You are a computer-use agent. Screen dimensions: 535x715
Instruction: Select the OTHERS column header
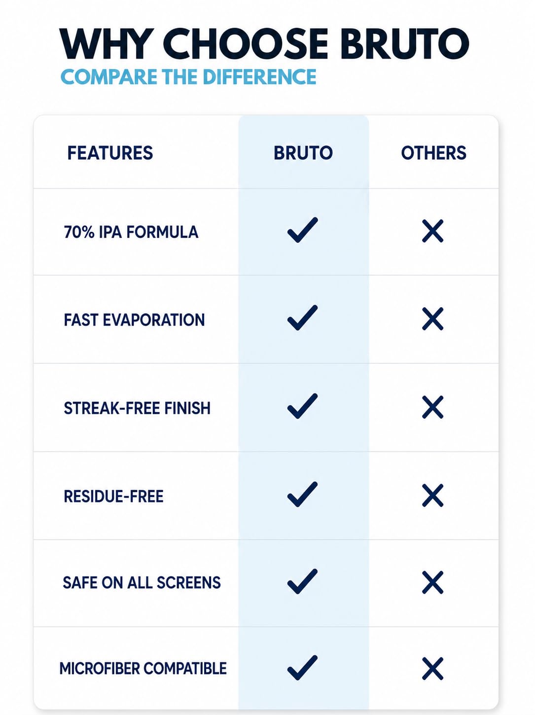[433, 153]
